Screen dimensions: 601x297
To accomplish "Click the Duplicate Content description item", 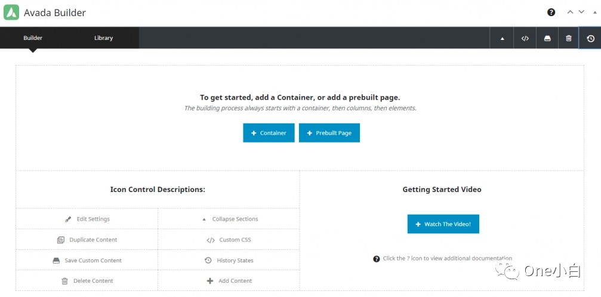I will 87,240.
